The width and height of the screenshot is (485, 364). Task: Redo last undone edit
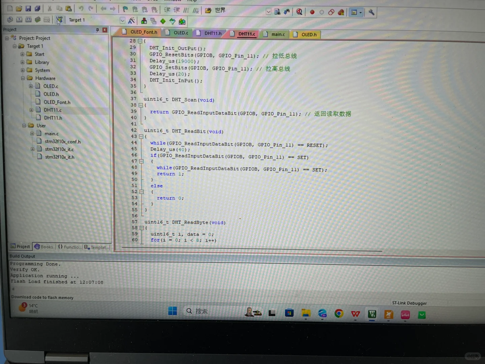[x=91, y=8]
